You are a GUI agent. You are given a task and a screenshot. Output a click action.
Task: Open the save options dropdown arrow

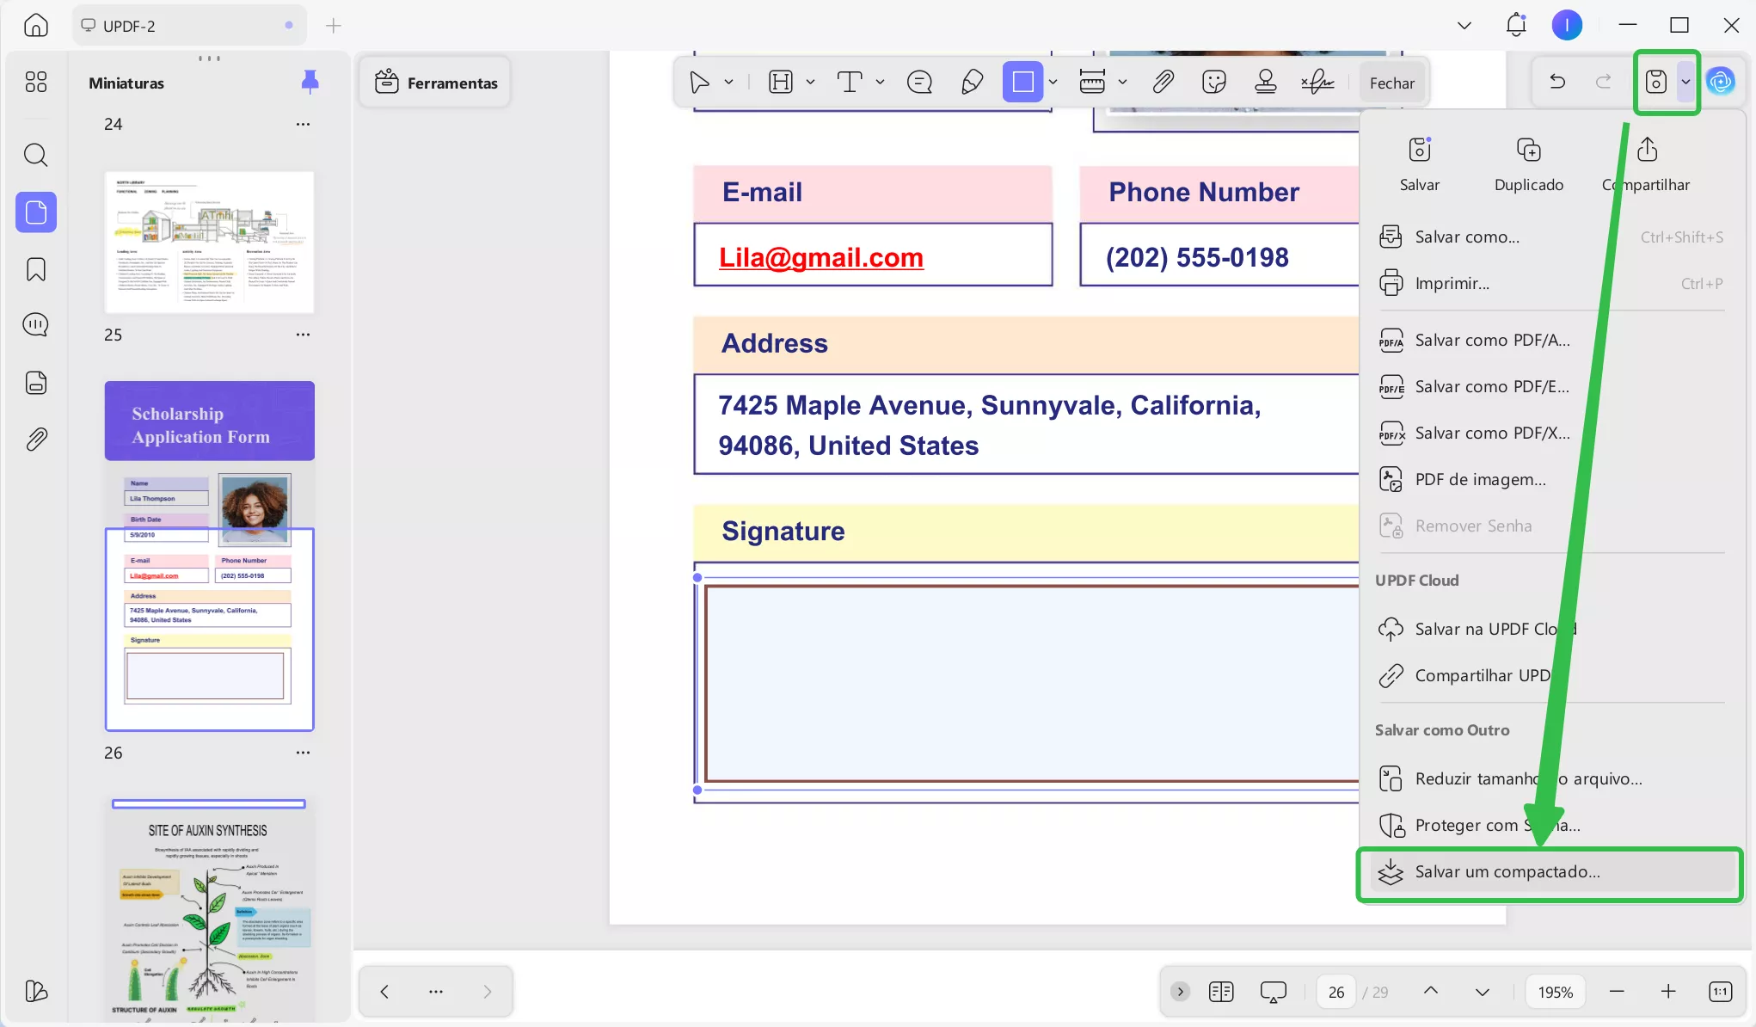point(1685,83)
